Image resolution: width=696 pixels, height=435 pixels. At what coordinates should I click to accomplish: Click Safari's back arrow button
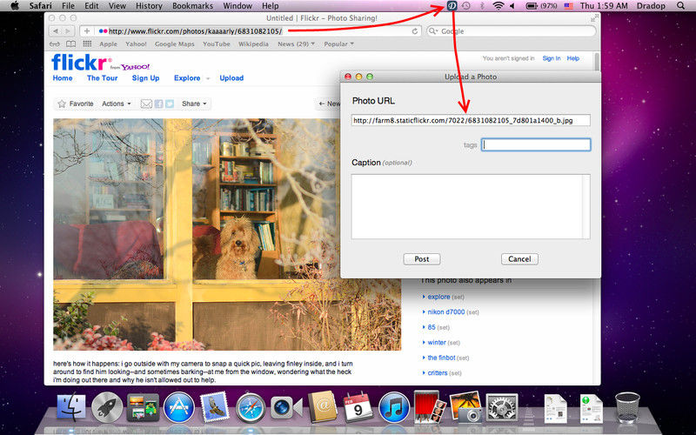pyautogui.click(x=56, y=31)
